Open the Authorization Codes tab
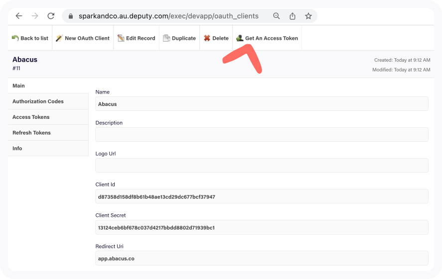Image resolution: width=442 pixels, height=279 pixels. (48, 101)
